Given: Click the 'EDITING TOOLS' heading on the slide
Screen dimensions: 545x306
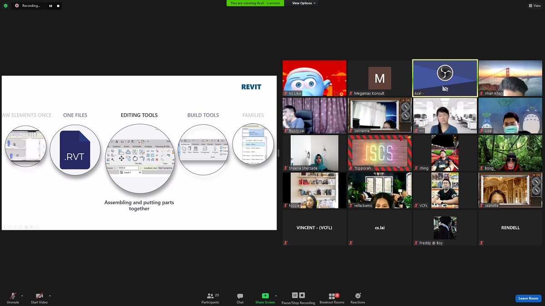Looking at the screenshot, I should [139, 115].
